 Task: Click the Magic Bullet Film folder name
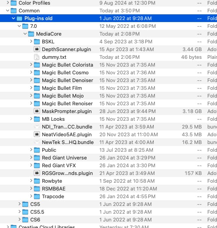tap(62, 88)
